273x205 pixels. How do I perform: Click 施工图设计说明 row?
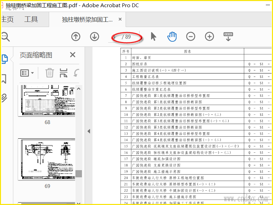click(196, 70)
